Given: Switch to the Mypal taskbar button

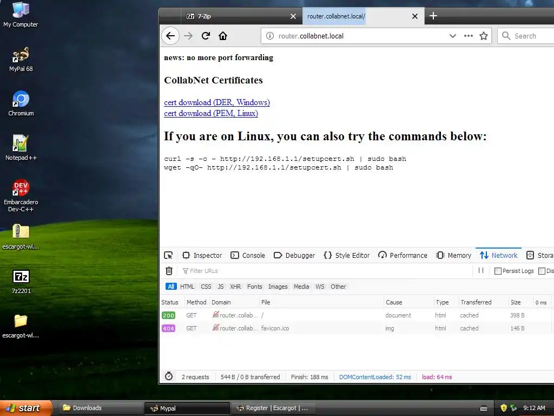Looking at the screenshot, I should [187, 408].
